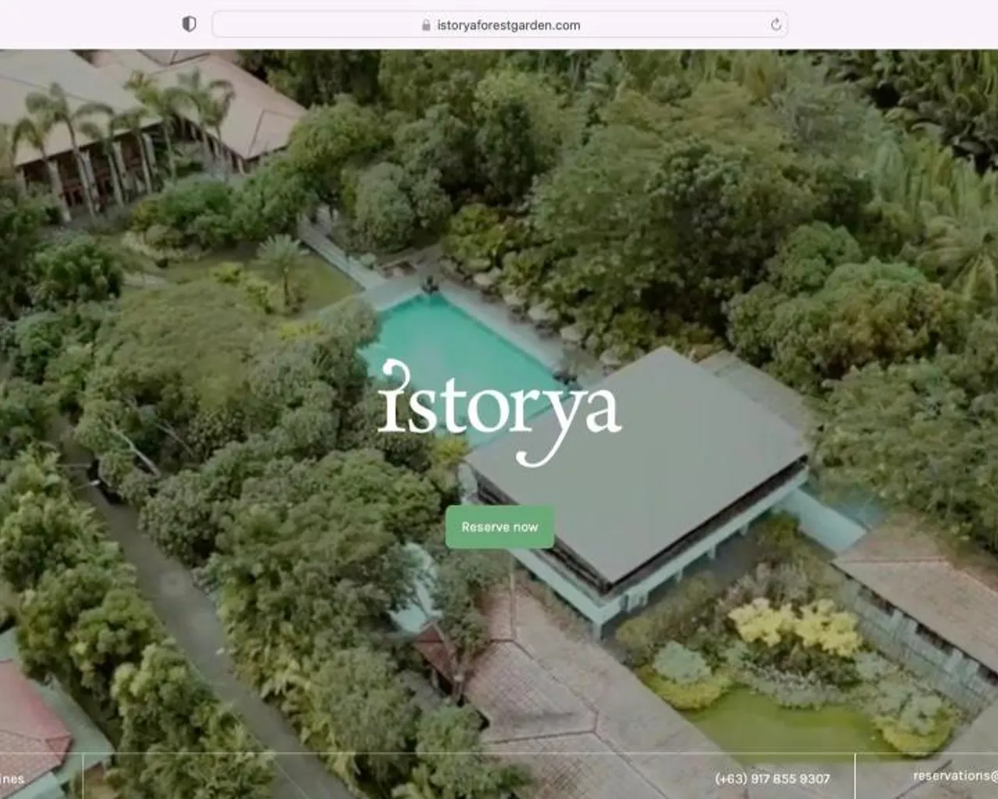The image size is (998, 799).
Task: Click the privacy shield icon in Safari toolbar
Action: [189, 24]
